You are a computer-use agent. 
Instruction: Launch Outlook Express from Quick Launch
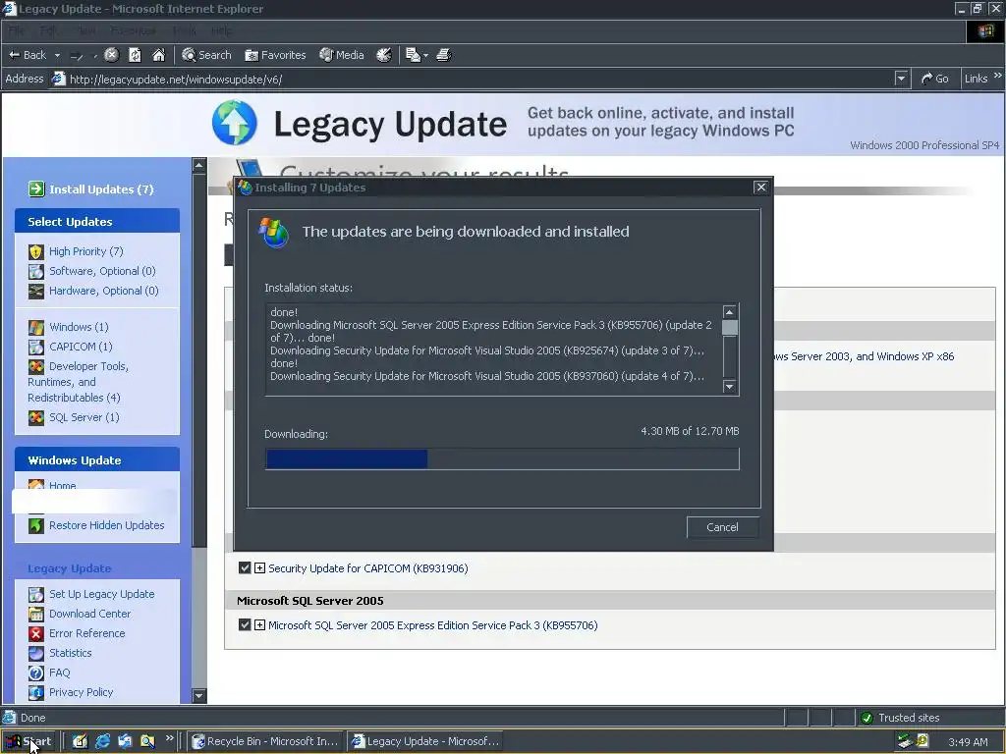[x=125, y=741]
